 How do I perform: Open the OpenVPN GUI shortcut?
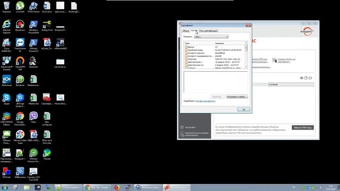coord(20,64)
